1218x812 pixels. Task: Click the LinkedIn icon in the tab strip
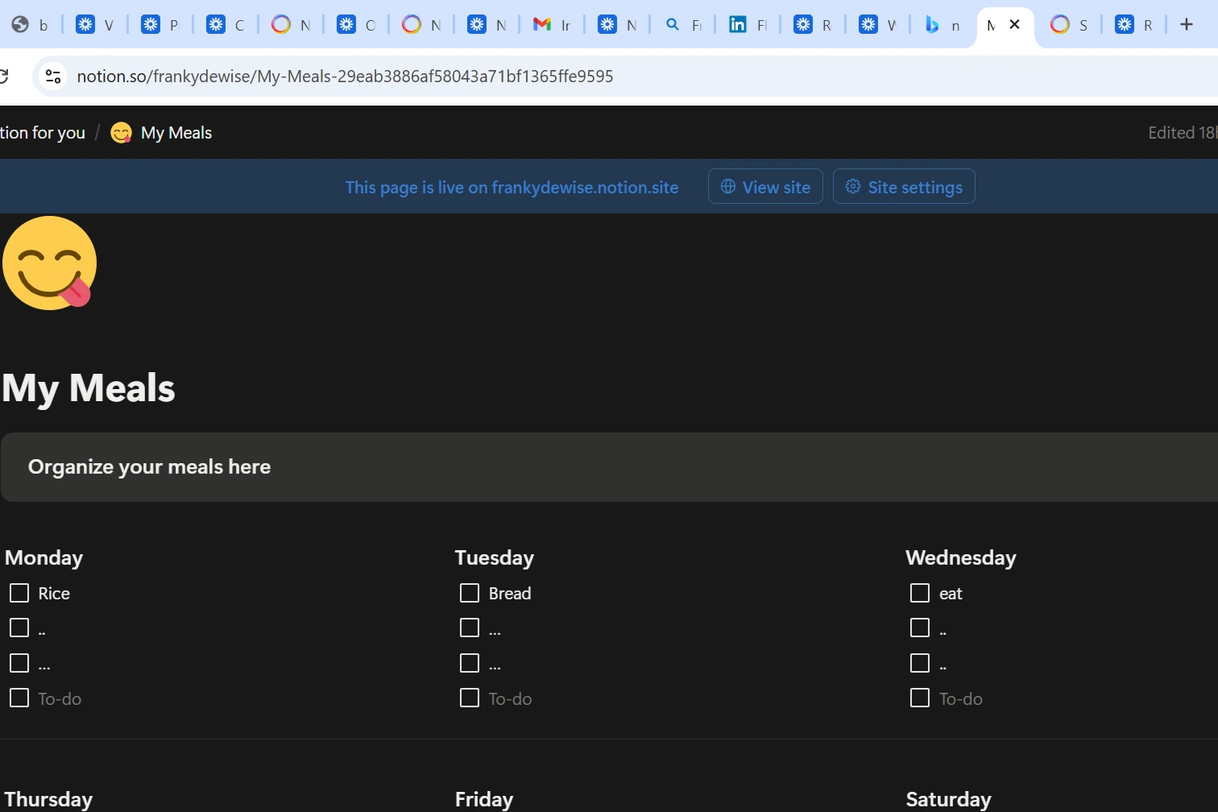click(737, 24)
